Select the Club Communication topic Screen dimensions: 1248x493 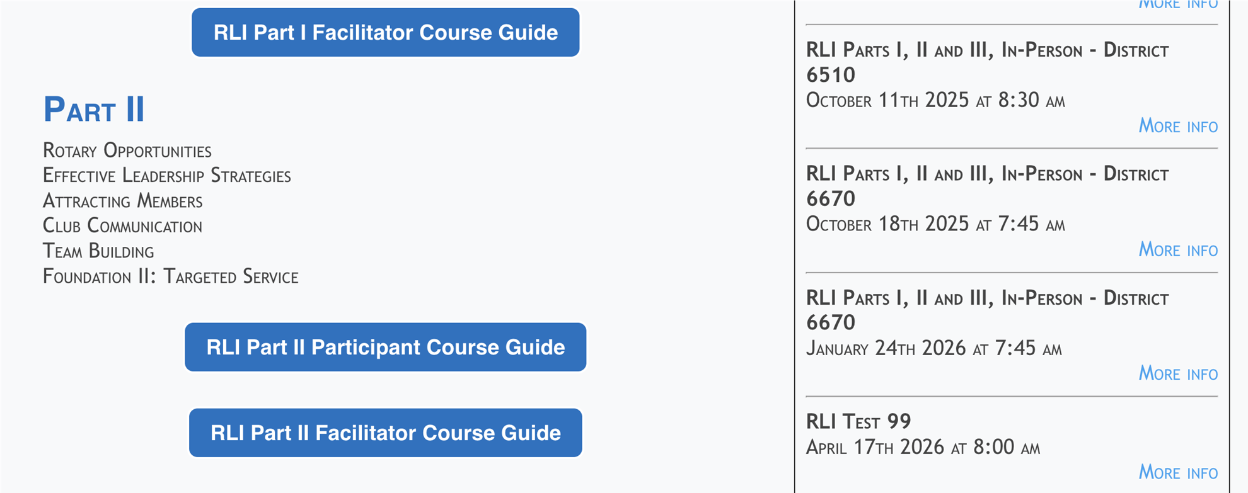122,225
